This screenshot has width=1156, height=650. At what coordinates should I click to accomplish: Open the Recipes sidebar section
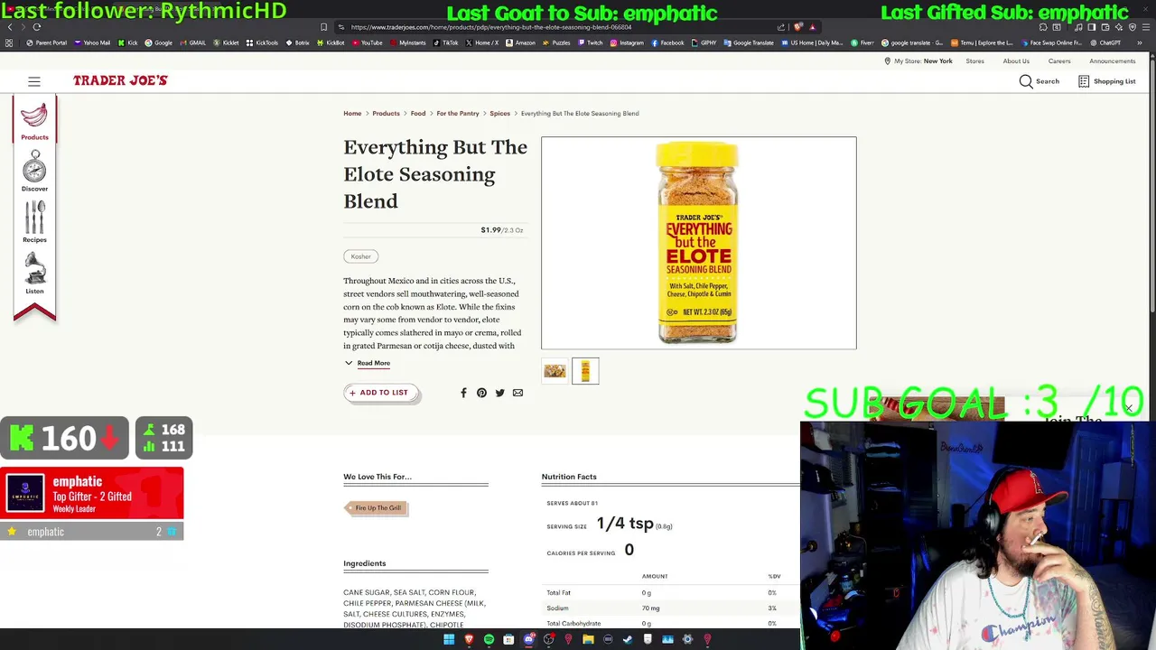tap(34, 222)
